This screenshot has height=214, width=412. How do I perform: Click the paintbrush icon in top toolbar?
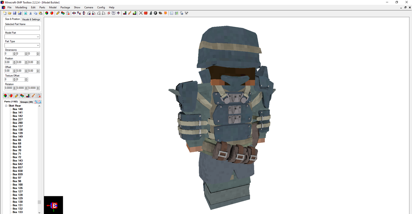(129, 13)
